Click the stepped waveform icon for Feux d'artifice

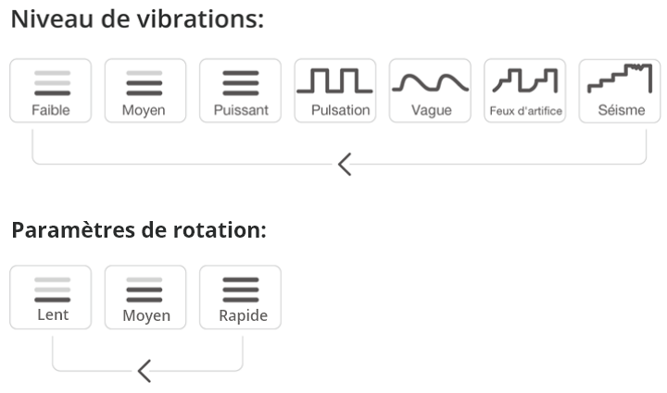click(x=525, y=80)
